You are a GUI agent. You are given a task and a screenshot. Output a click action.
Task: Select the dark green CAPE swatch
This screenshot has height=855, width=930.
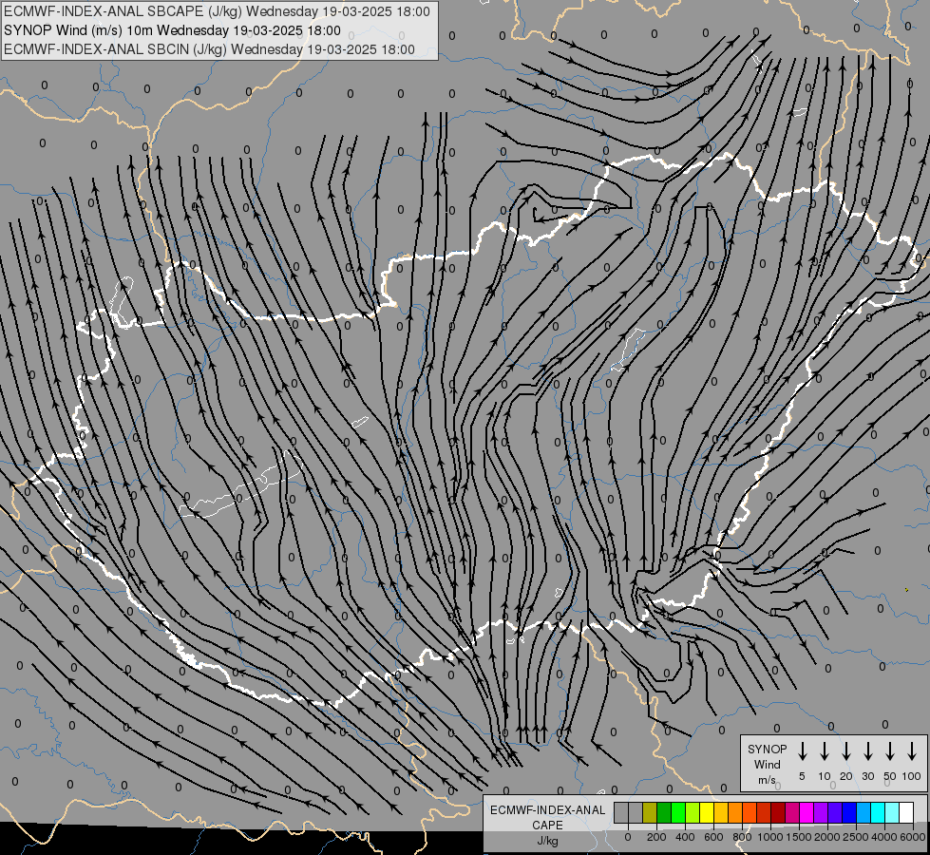point(664,813)
